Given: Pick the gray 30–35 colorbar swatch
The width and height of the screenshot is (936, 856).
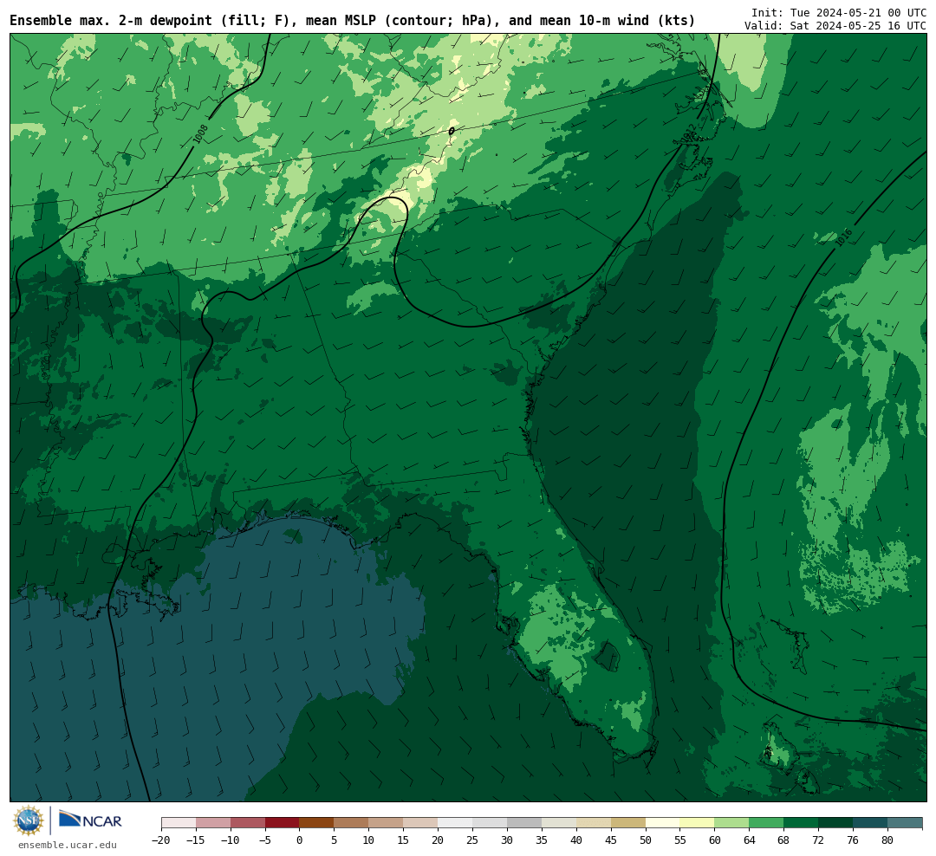Looking at the screenshot, I should [x=524, y=823].
